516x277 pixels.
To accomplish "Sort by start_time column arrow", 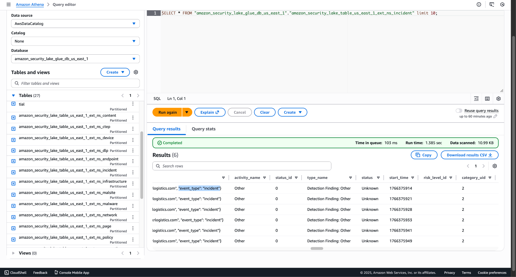I will click(413, 178).
